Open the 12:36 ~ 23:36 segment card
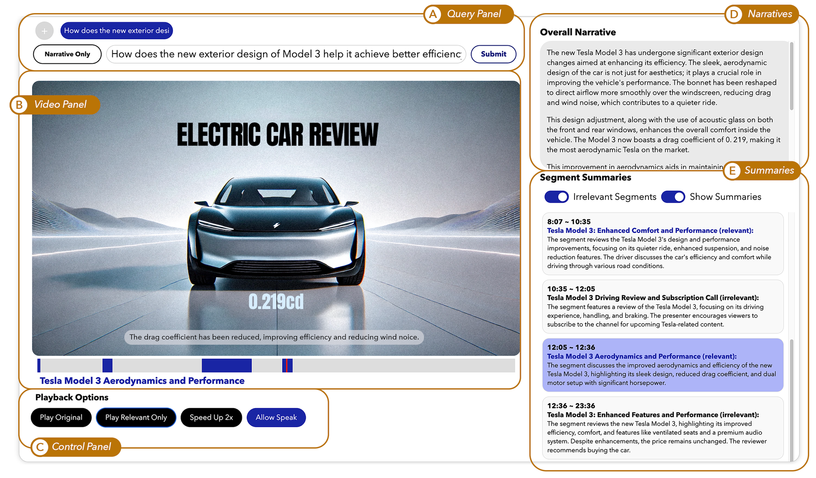 click(663, 428)
